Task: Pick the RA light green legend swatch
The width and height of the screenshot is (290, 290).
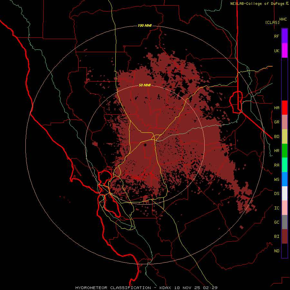Action: coord(285,165)
